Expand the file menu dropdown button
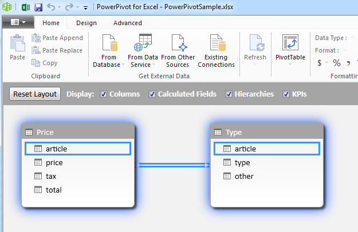358x232 pixels. (x=18, y=23)
